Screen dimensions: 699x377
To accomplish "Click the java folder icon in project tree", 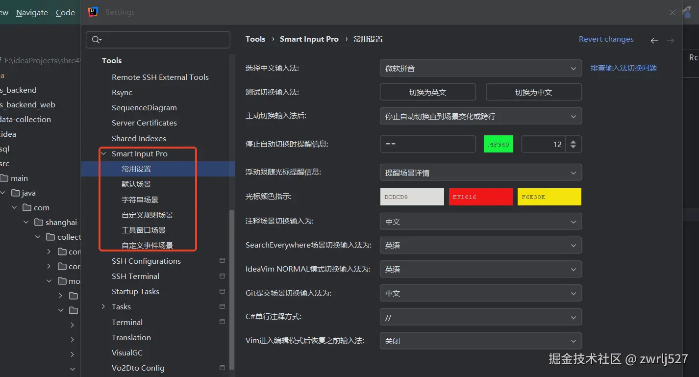I will 15,193.
